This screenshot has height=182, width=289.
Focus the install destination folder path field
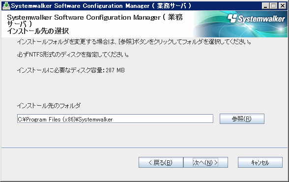(115, 119)
